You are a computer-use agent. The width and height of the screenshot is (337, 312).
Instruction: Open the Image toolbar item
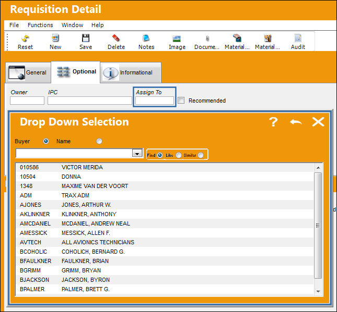pos(177,42)
